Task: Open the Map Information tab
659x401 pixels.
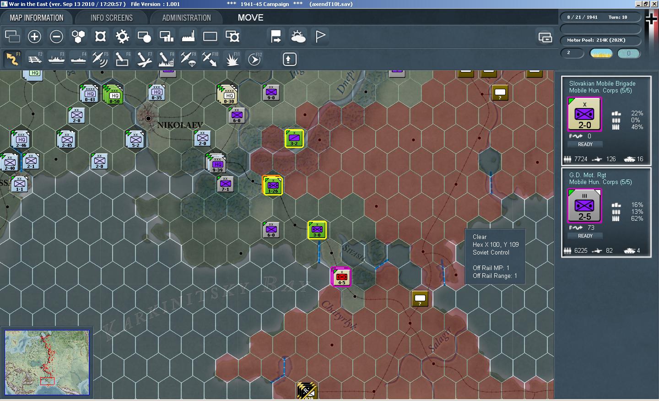Action: [37, 18]
